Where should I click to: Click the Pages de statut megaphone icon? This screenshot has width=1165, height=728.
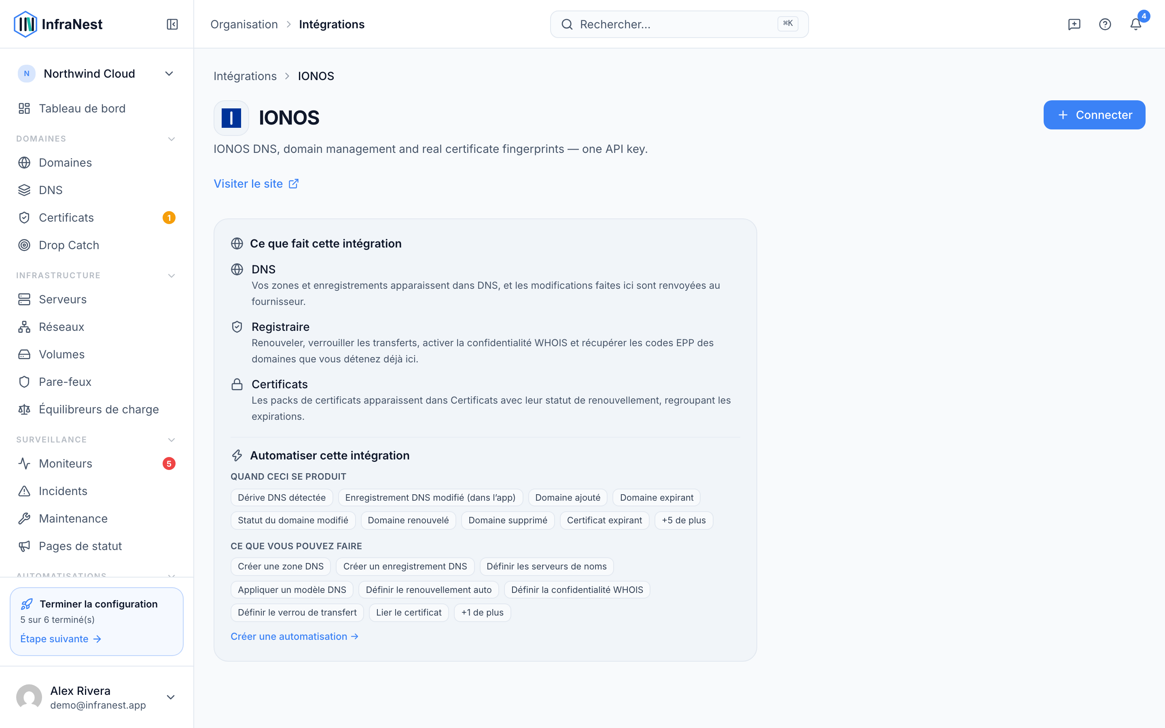(x=24, y=546)
